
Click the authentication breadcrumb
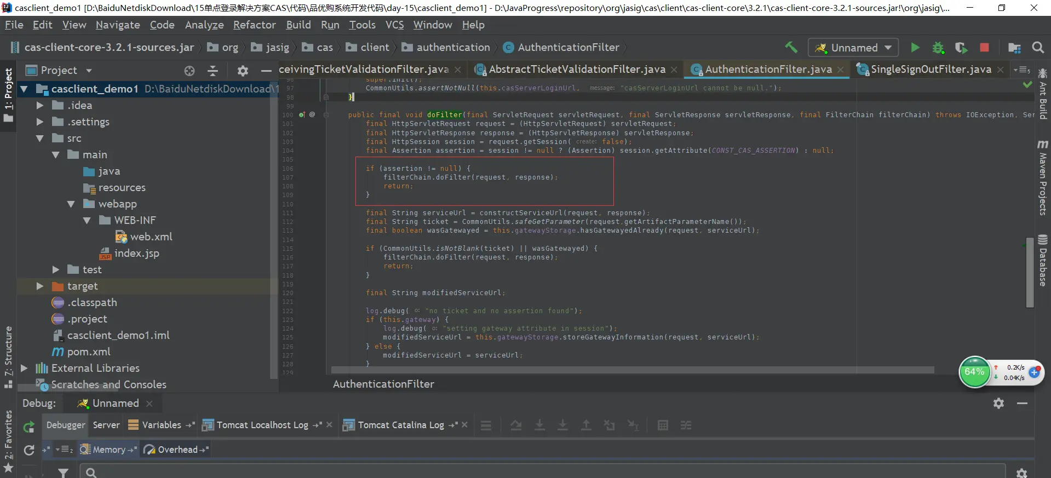(453, 48)
